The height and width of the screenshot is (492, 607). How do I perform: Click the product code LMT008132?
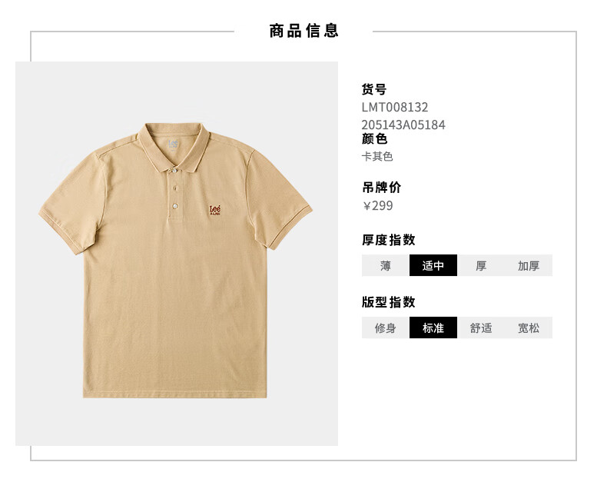tap(395, 107)
